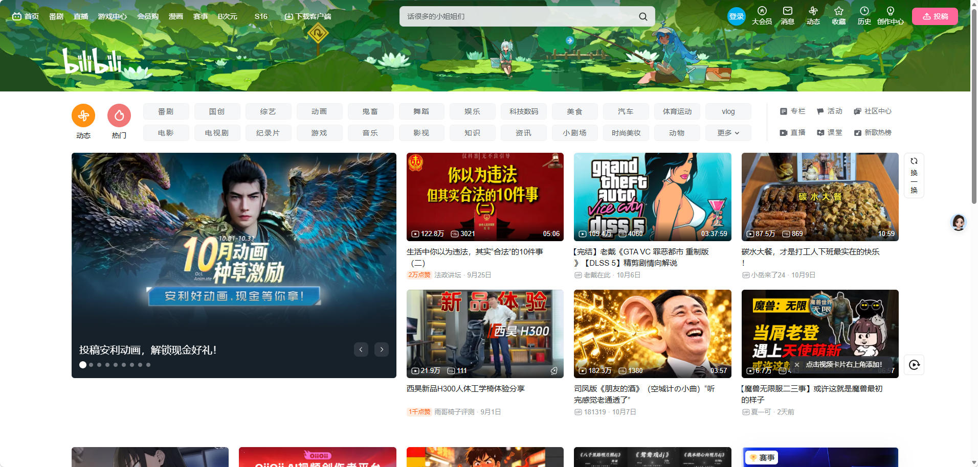Expand the 更多 category dropdown
978x467 pixels.
728,133
